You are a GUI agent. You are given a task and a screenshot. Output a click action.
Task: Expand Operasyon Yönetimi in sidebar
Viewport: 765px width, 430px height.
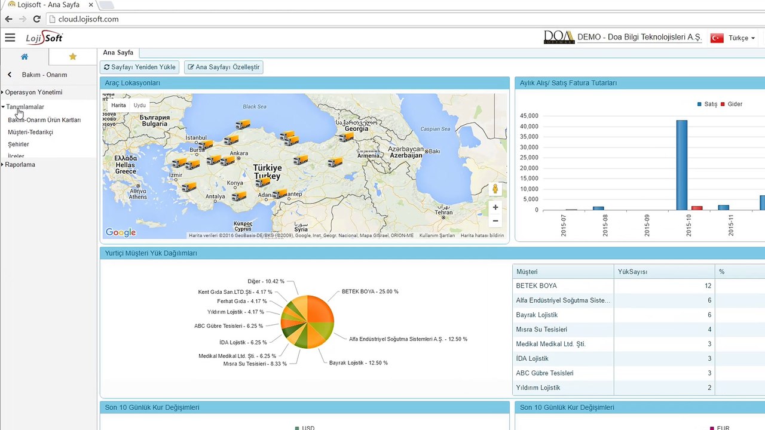pyautogui.click(x=33, y=93)
